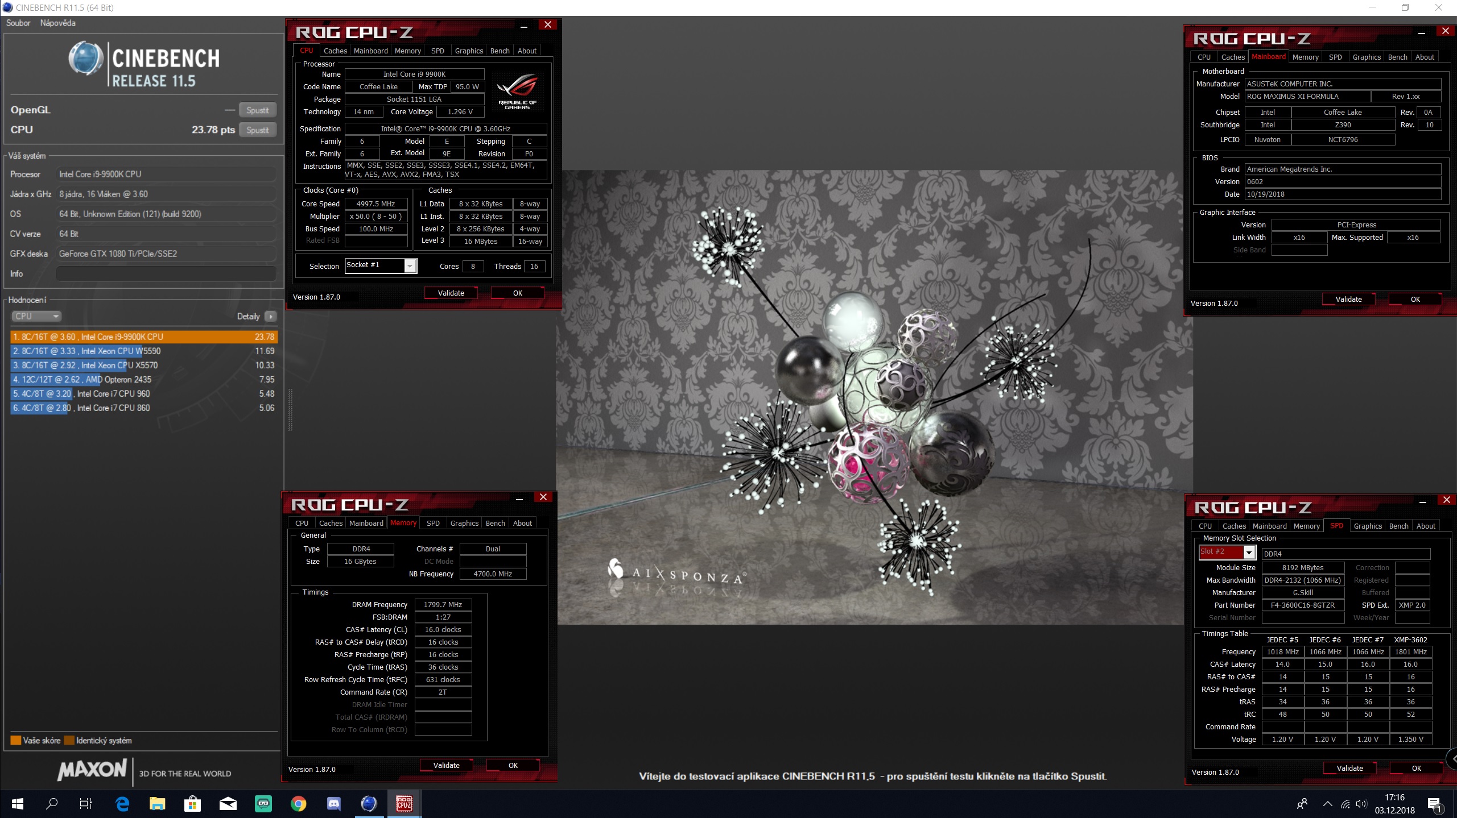The height and width of the screenshot is (818, 1457).
Task: Minimize the top-left CPU-Z window
Action: pyautogui.click(x=523, y=26)
